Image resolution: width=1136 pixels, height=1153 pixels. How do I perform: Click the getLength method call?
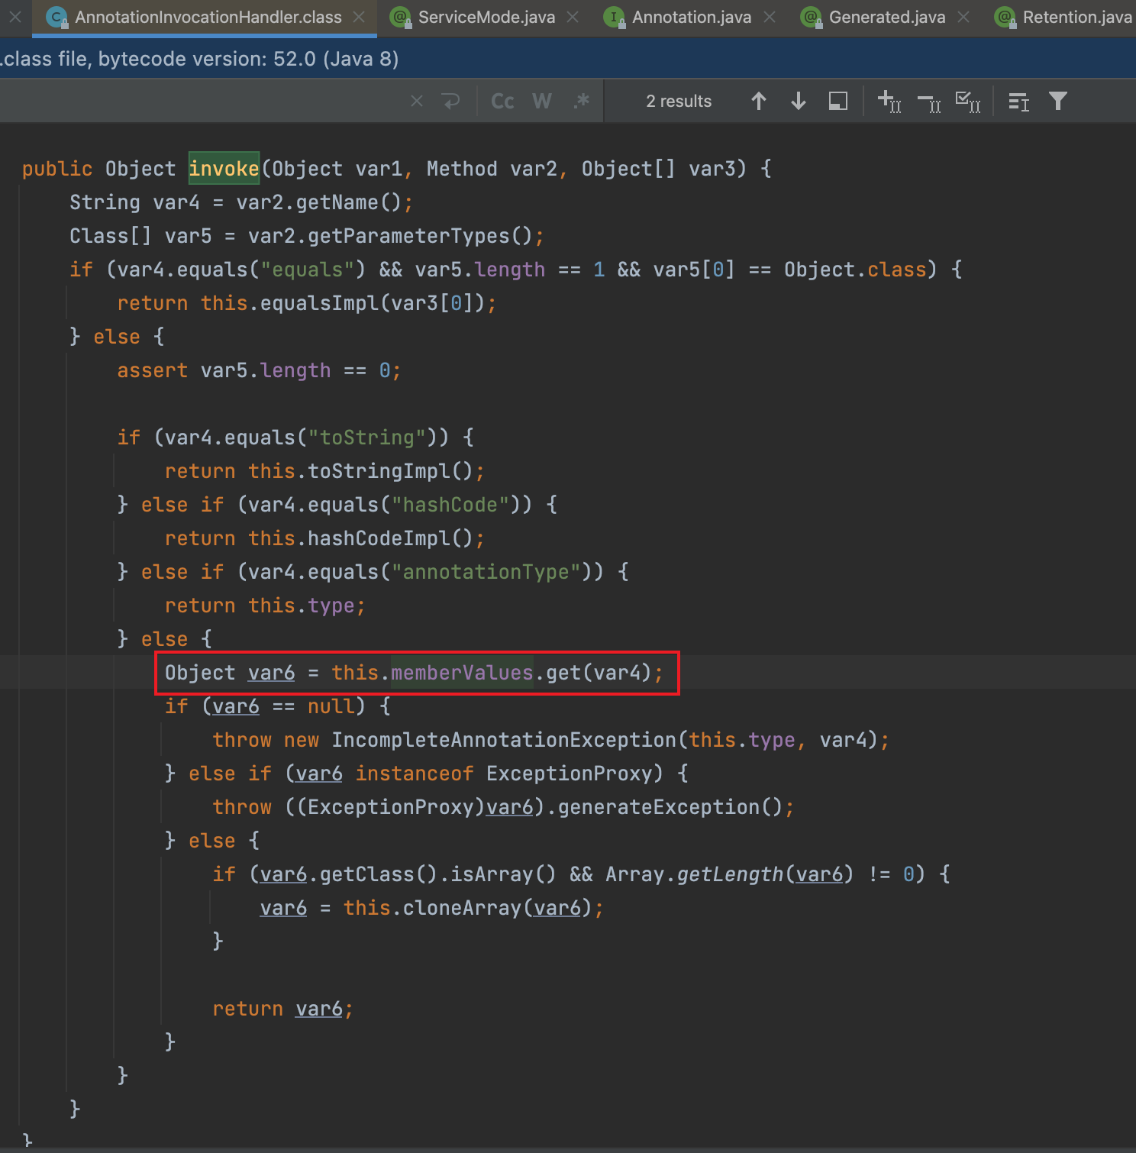point(730,874)
